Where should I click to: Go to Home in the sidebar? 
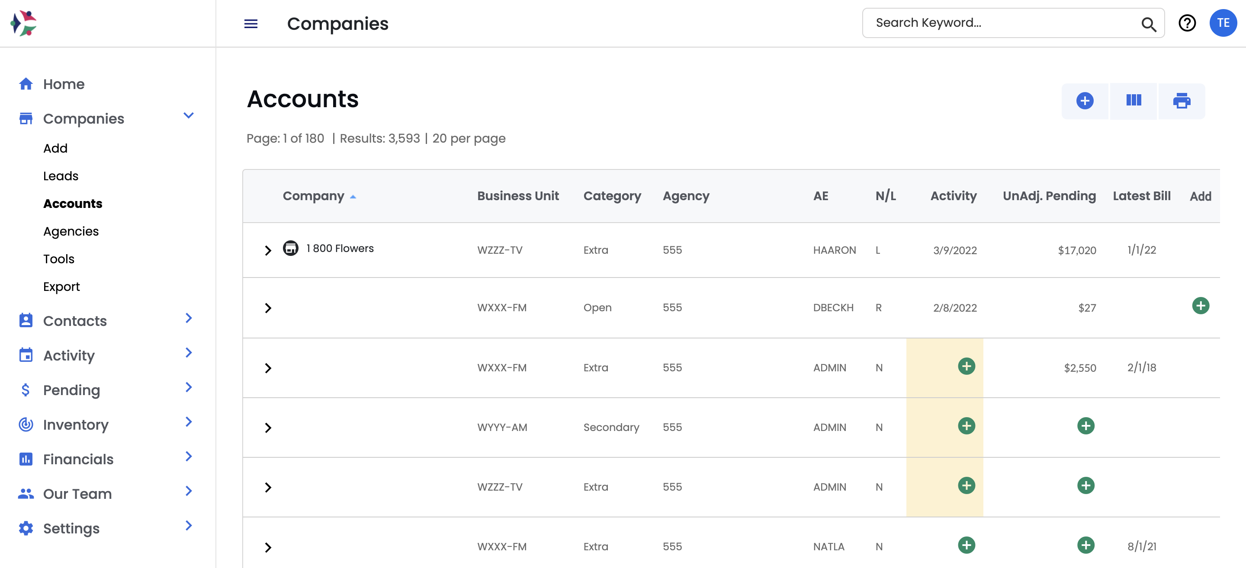(x=64, y=84)
